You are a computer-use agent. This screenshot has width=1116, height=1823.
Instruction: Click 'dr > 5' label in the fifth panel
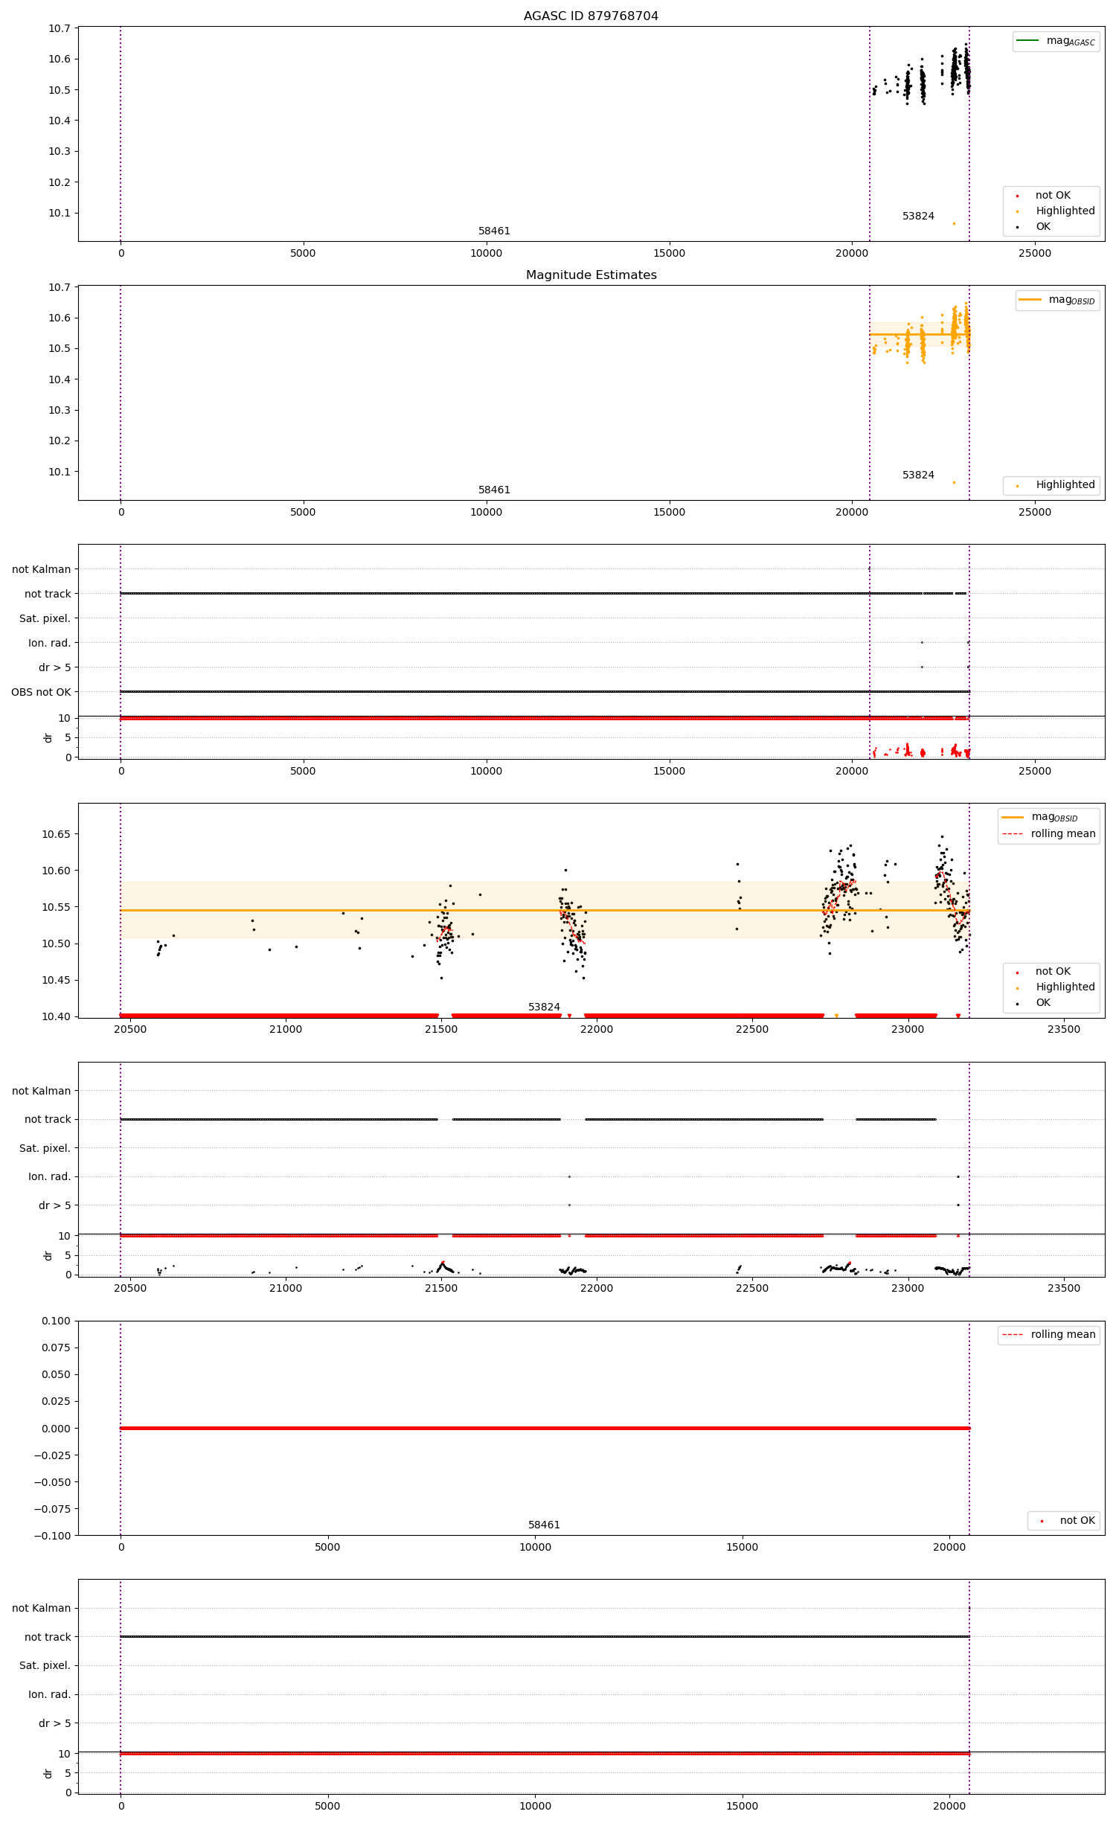(54, 1205)
